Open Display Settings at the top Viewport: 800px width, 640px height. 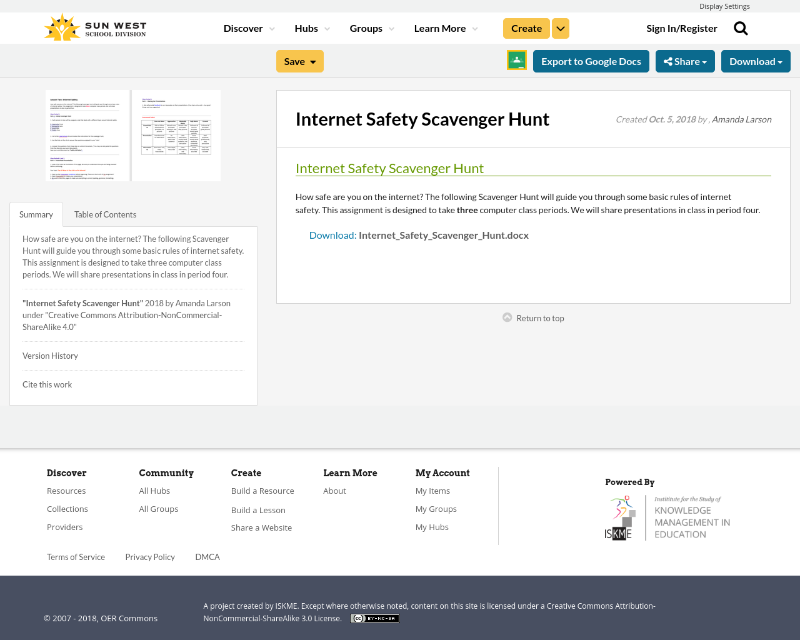coord(724,6)
